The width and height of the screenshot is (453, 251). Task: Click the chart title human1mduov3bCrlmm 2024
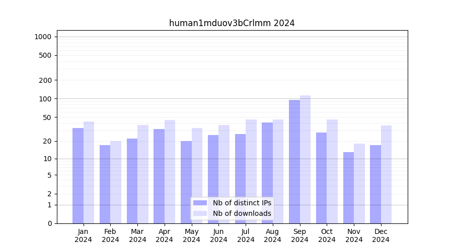click(x=232, y=23)
